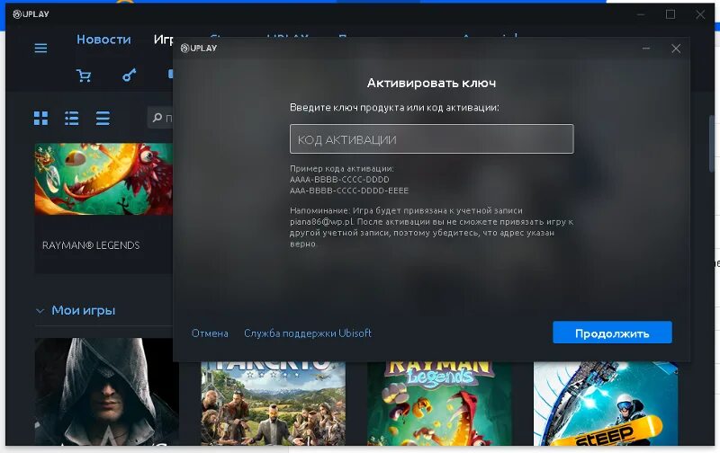720x453 pixels.
Task: Click the Uplay logo in activation dialog
Action: pos(199,49)
